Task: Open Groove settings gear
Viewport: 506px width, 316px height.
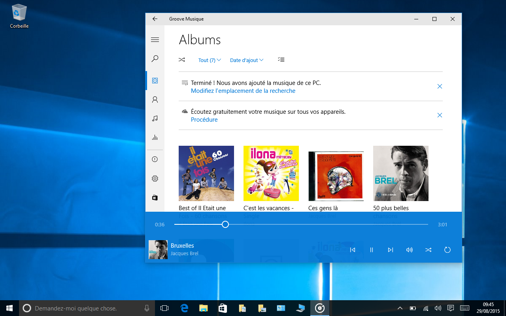Action: pos(155,179)
